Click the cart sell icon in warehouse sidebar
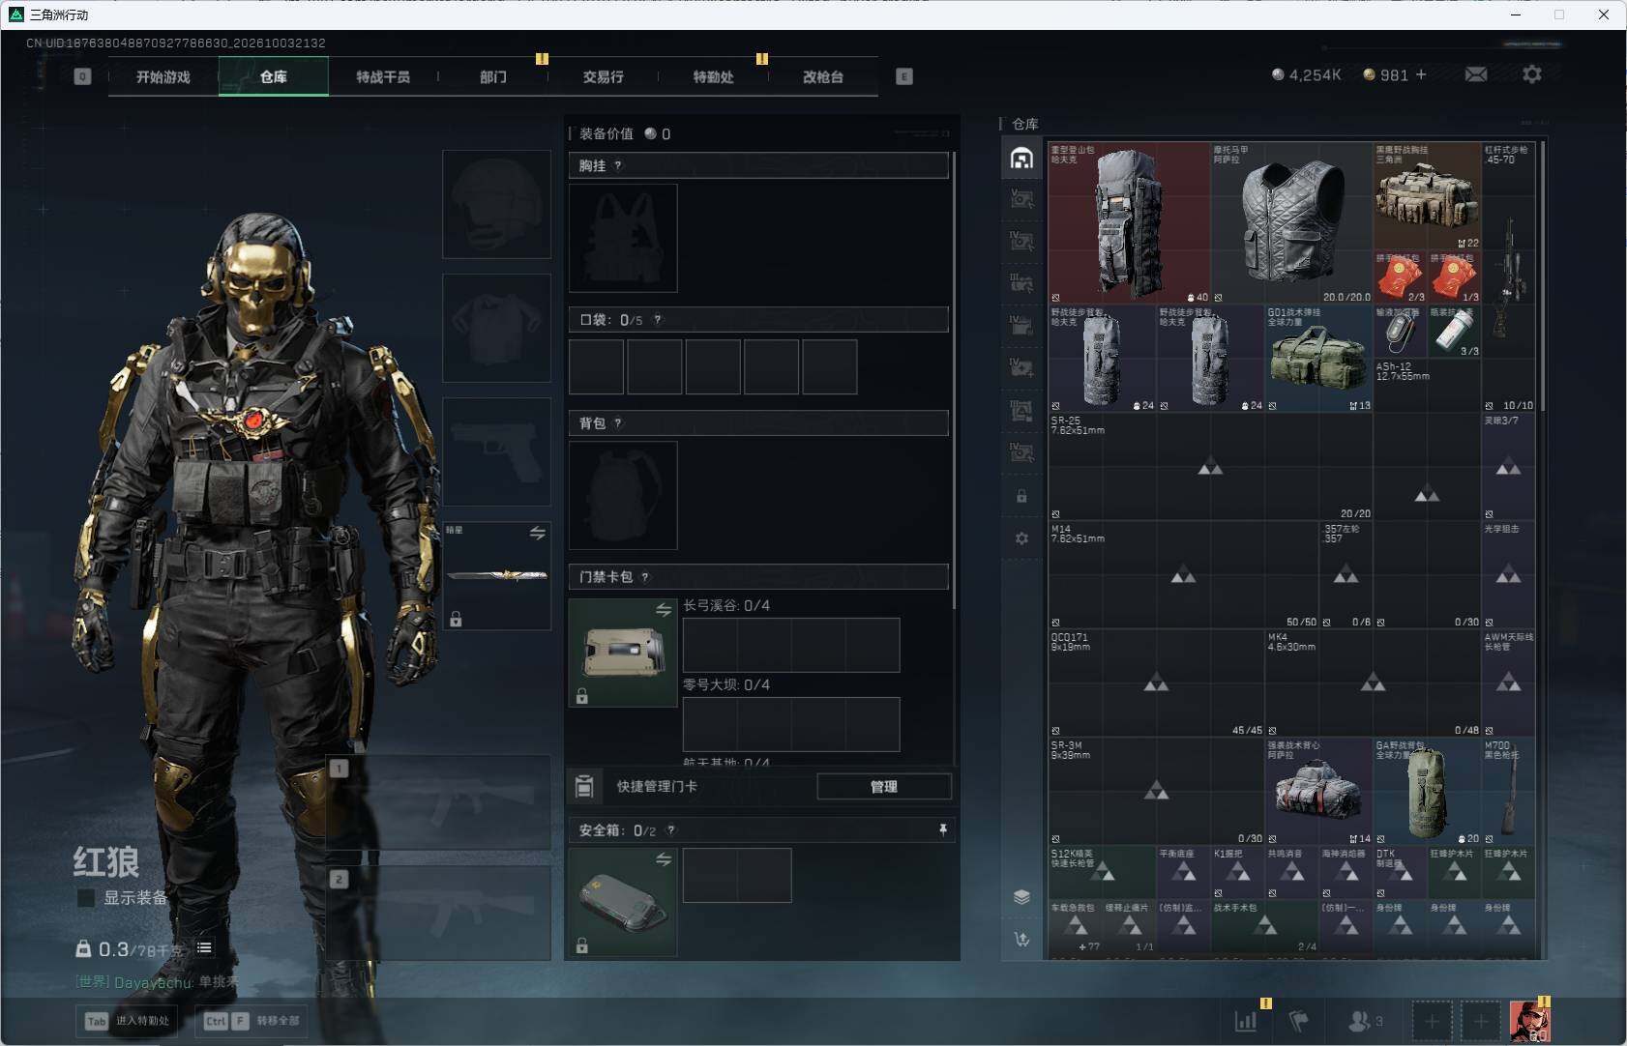The image size is (1627, 1046). pyautogui.click(x=1021, y=939)
